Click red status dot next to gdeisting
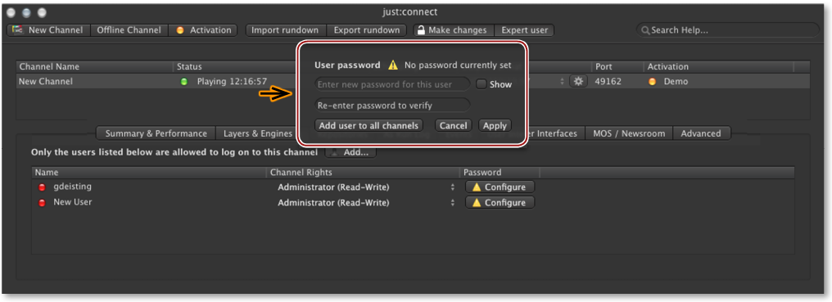 (x=42, y=187)
